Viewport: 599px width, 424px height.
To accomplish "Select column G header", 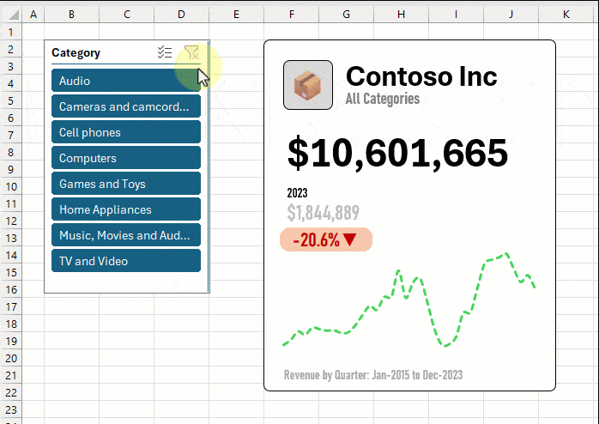I will click(347, 15).
